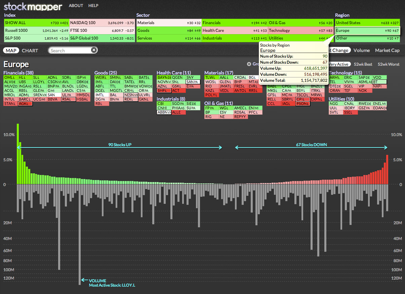Choose the 52wk Best filter
This screenshot has height=294, width=405.
[363, 64]
